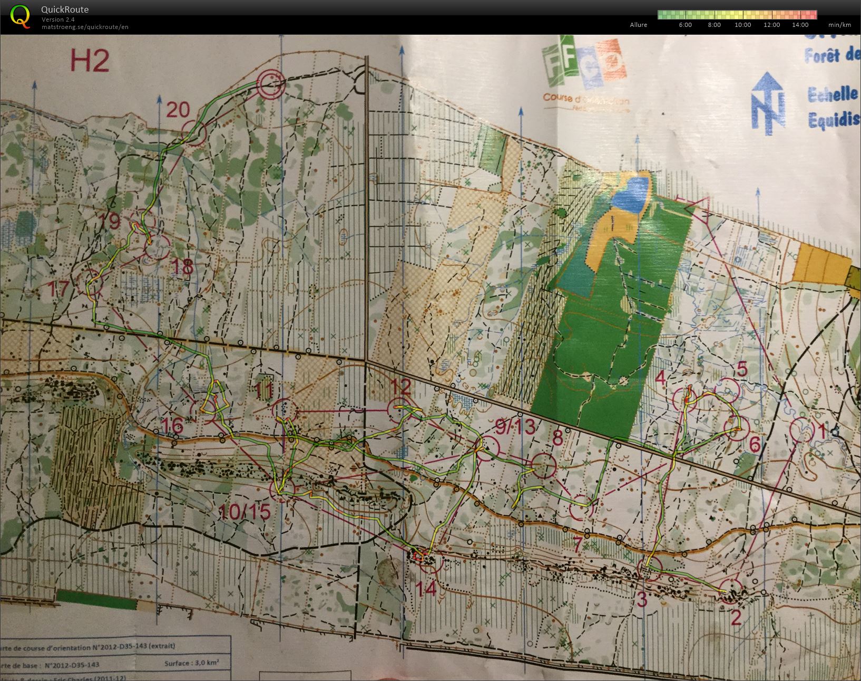Click the Forêt de title text
Screen dimensions: 861x681
click(832, 55)
